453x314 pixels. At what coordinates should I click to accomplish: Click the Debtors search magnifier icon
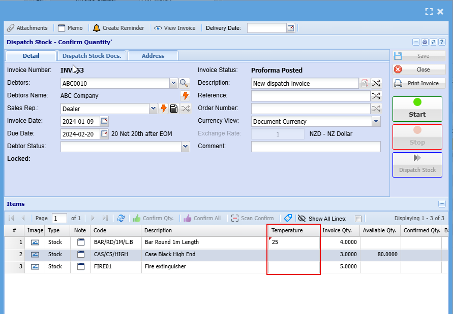(184, 83)
